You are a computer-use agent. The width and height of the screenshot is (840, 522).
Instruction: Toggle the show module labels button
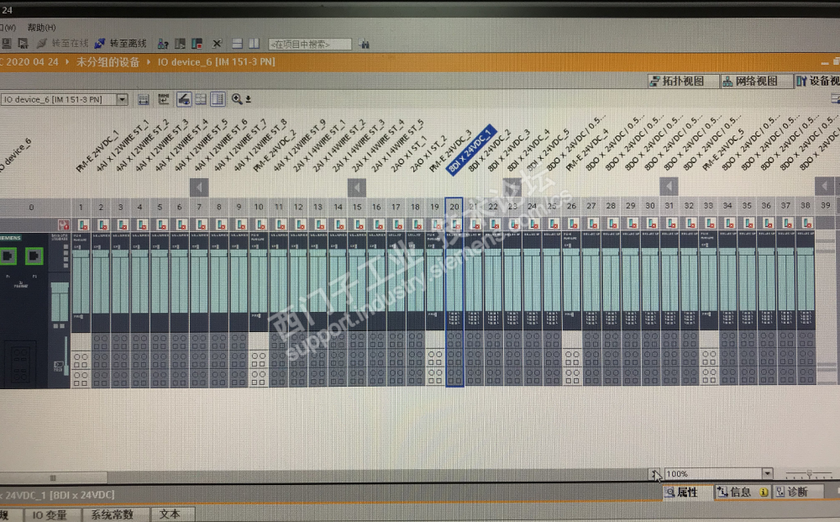tap(184, 99)
